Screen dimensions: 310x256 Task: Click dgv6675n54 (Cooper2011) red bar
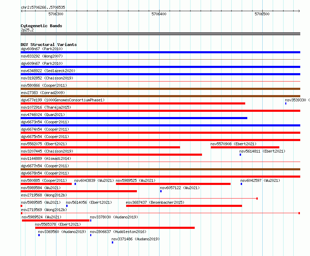click(x=160, y=140)
